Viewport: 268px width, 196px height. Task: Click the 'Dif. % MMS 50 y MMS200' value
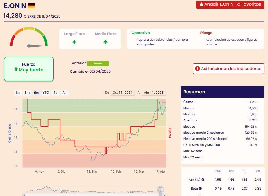[252, 145]
